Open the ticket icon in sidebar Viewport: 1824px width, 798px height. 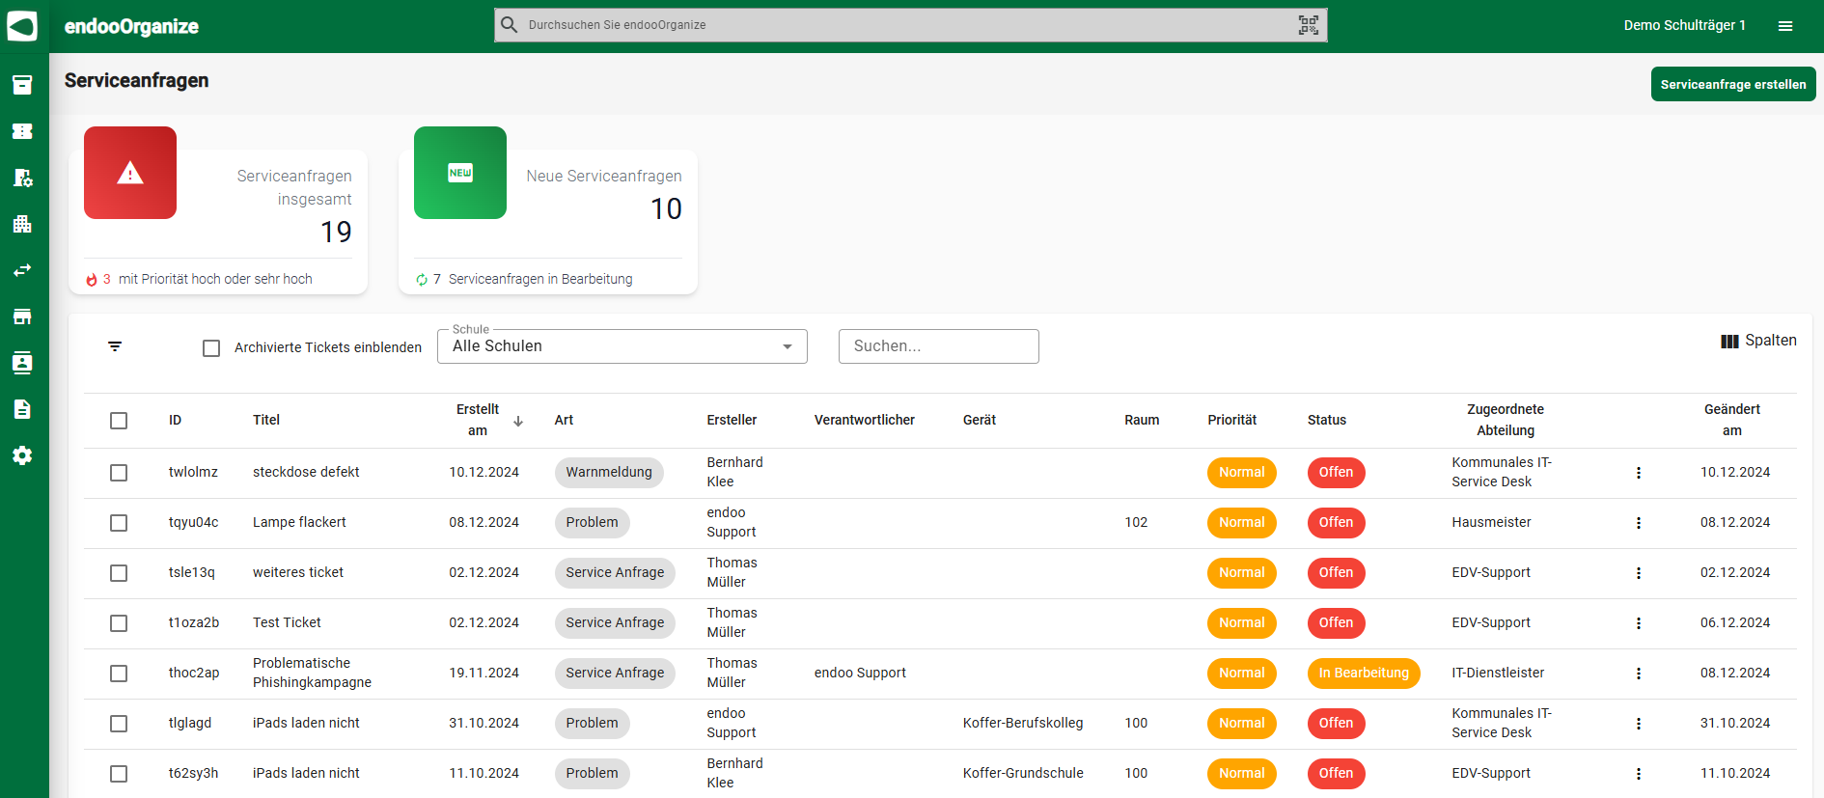22,131
